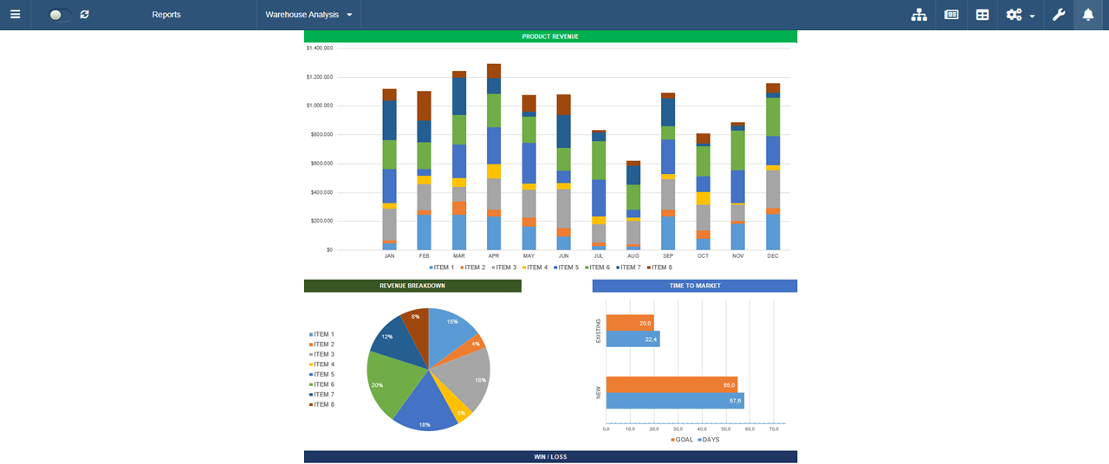Toggle the GOAL series legend entry

[x=681, y=440]
